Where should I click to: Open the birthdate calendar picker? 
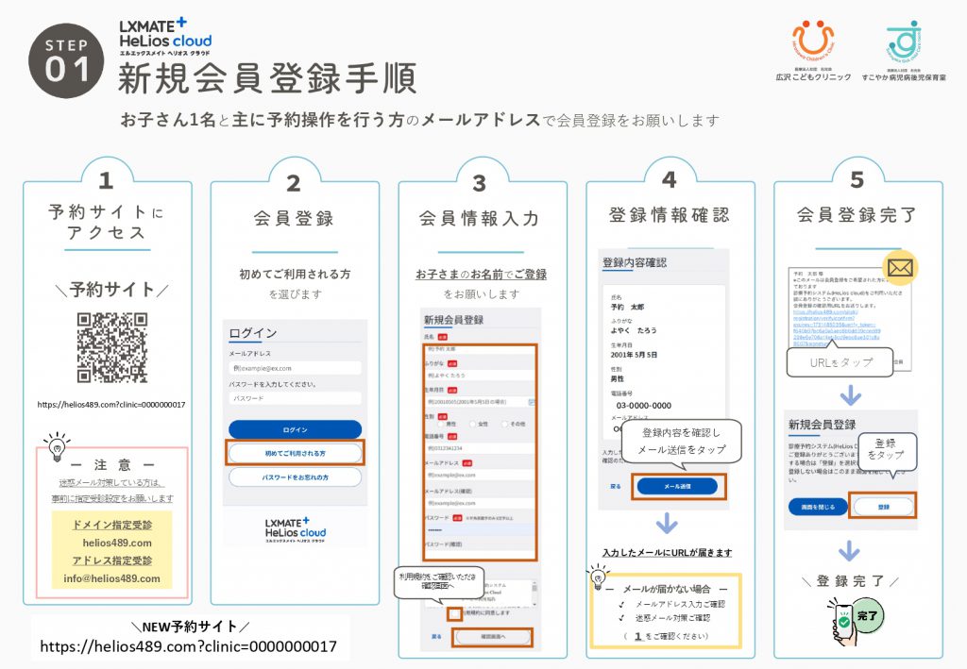(x=532, y=402)
